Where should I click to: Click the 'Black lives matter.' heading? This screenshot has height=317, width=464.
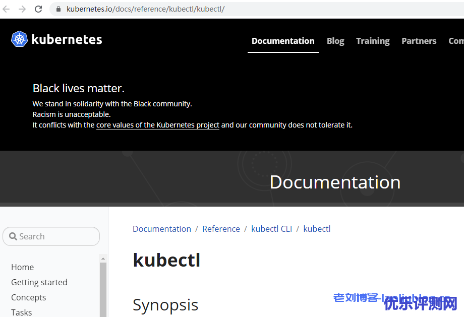[78, 88]
